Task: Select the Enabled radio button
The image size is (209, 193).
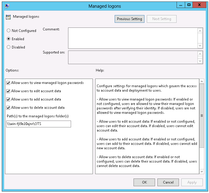Action: 9,39
